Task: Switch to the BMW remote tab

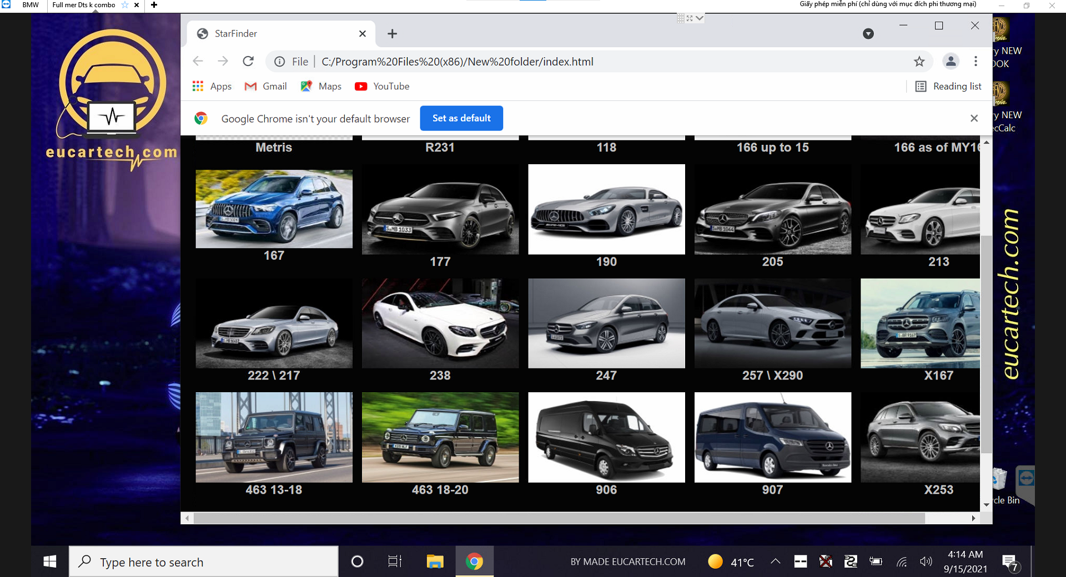Action: coord(31,5)
